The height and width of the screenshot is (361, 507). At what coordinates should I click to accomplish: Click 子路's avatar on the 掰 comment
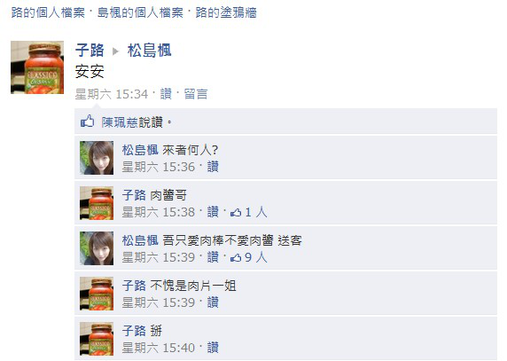coord(97,339)
